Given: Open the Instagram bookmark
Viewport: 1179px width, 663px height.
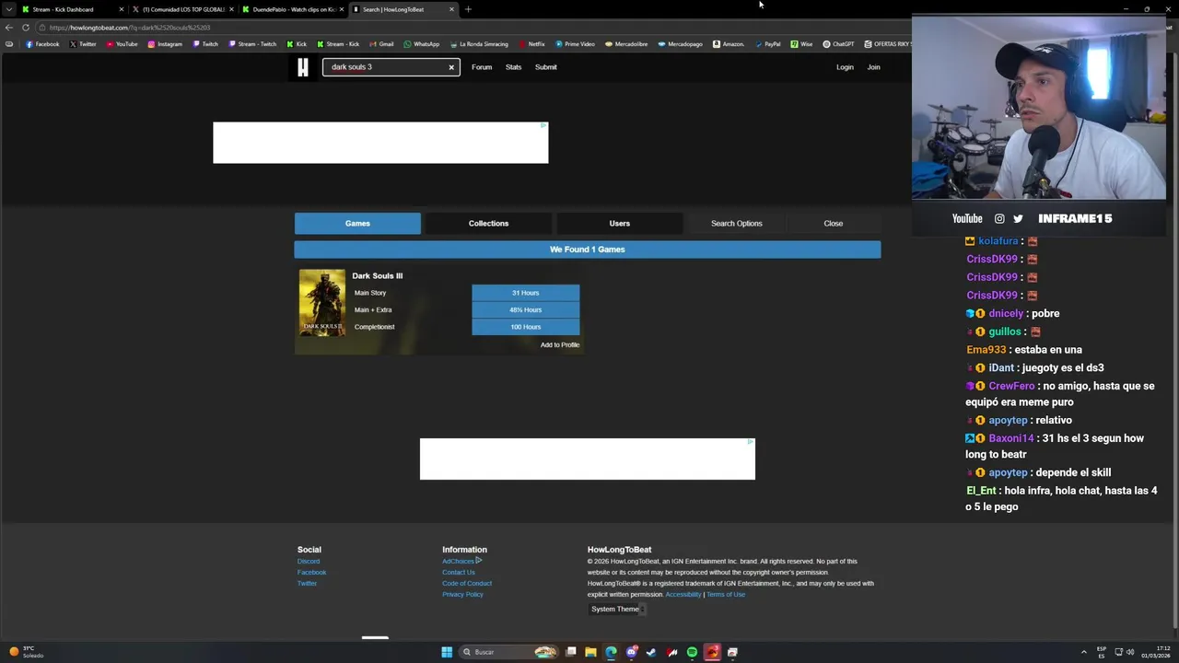Looking at the screenshot, I should [165, 44].
